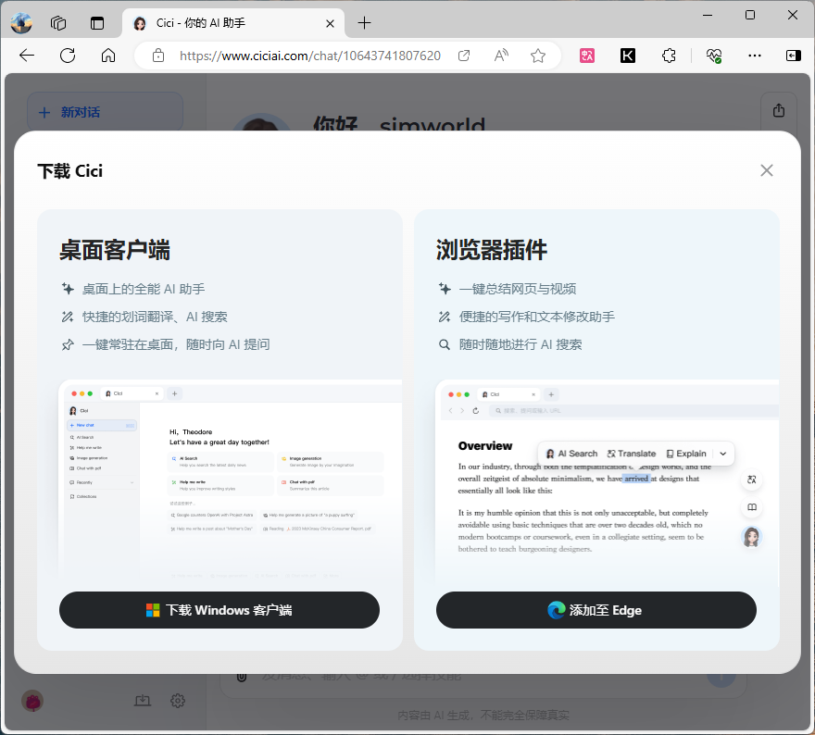Click 桌面客户端 heading
Screen dimensions: 815x735
click(x=114, y=250)
